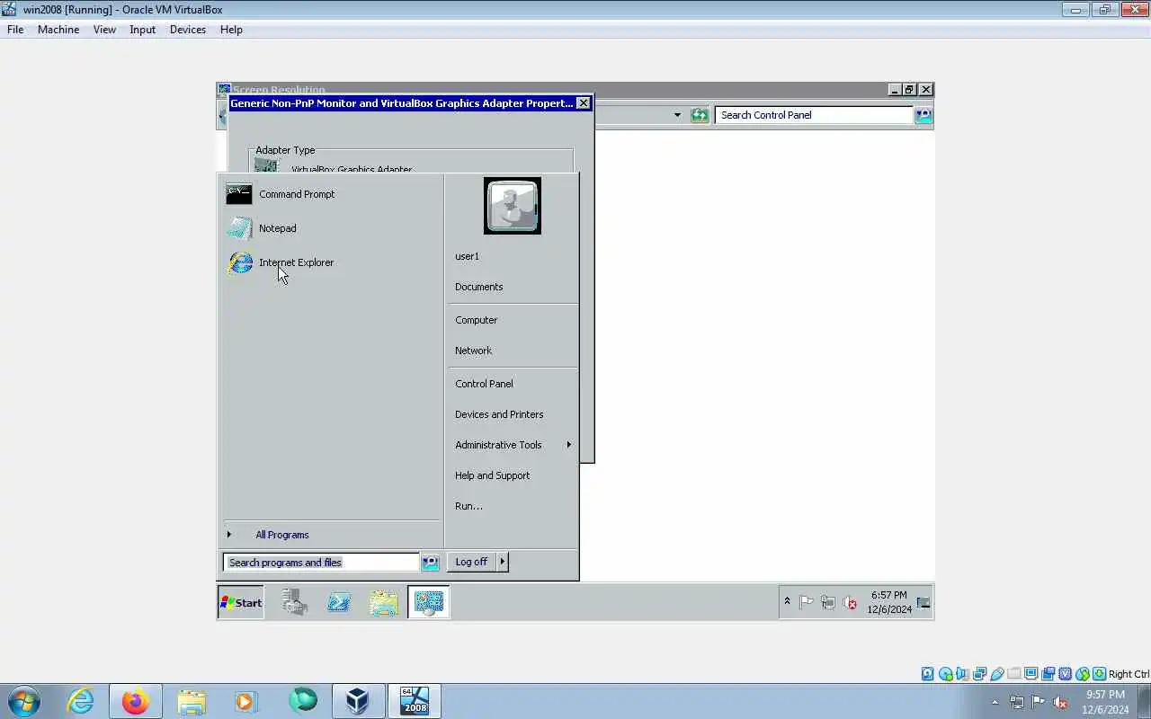Click the VirtualBox optical disk indicator
The height and width of the screenshot is (719, 1151).
click(945, 674)
